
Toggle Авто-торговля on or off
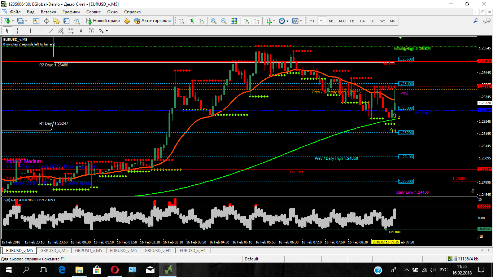click(152, 21)
